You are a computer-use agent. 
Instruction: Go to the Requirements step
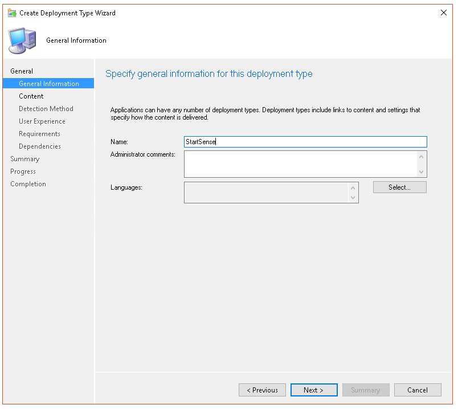tap(39, 134)
